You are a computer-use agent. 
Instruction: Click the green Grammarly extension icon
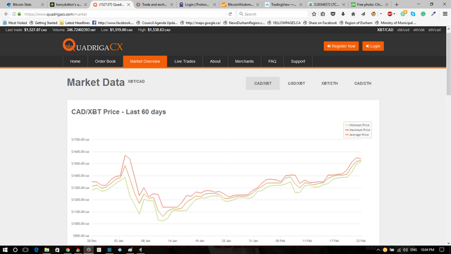tap(423, 14)
